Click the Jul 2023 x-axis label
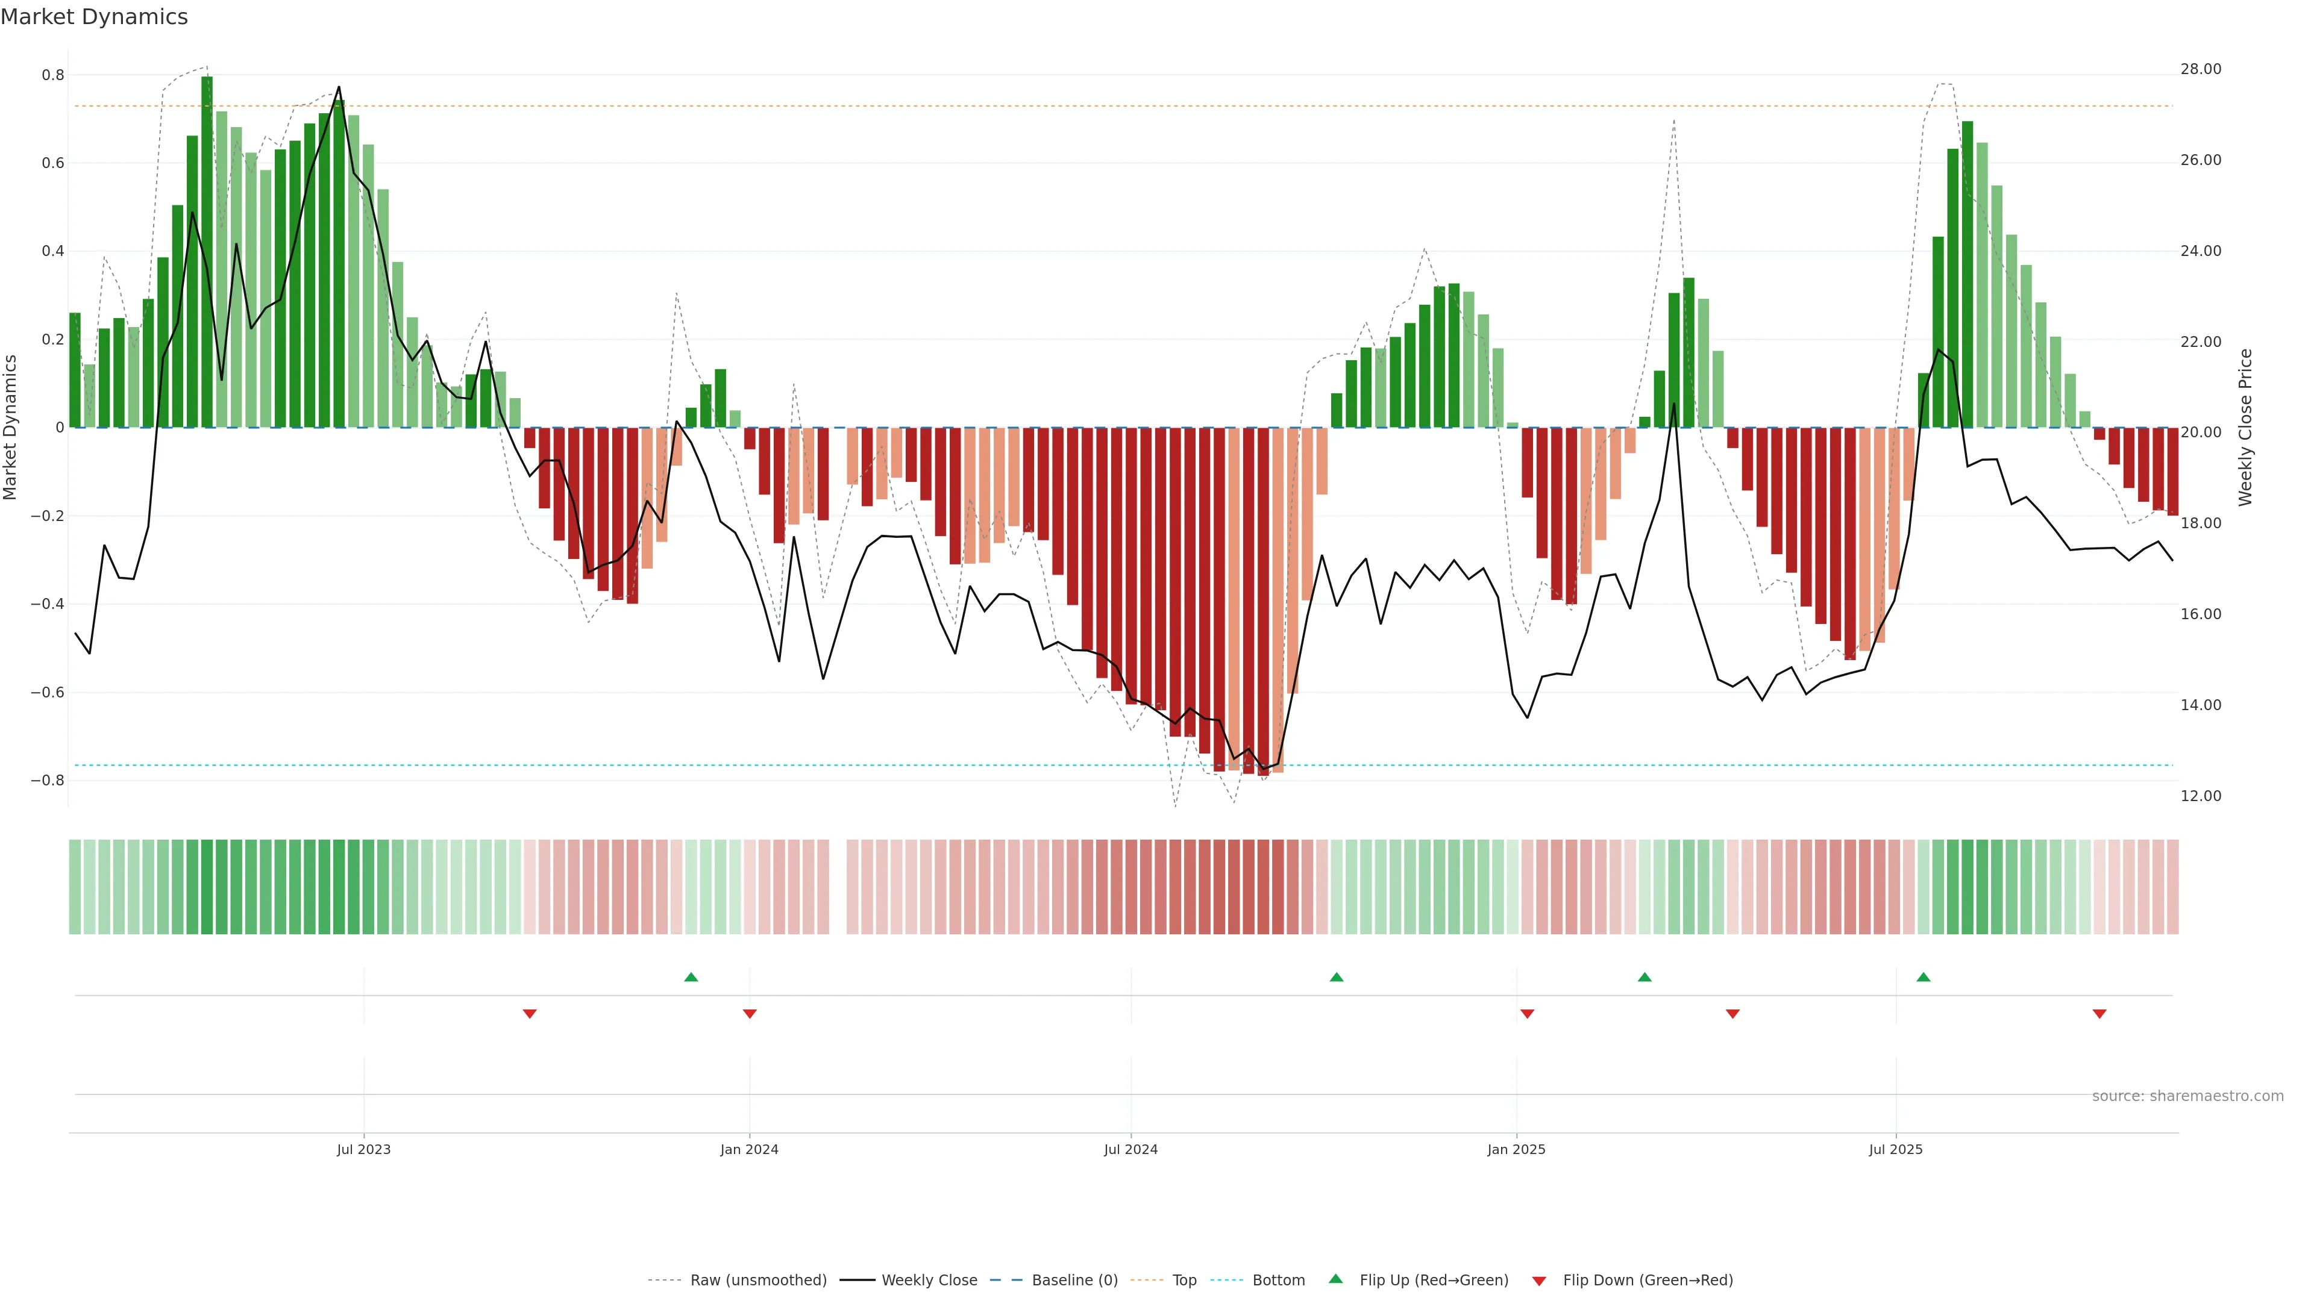This screenshot has width=2314, height=1301. tap(364, 1149)
